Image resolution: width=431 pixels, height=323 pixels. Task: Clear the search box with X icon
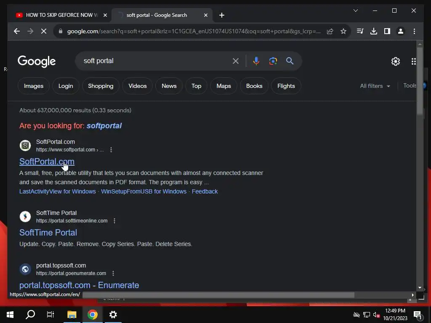[236, 61]
